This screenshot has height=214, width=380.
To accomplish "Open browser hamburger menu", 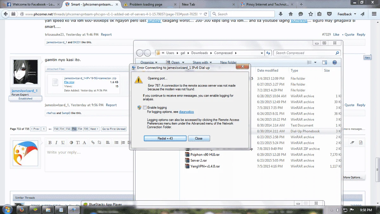I will pyautogui.click(x=374, y=14).
